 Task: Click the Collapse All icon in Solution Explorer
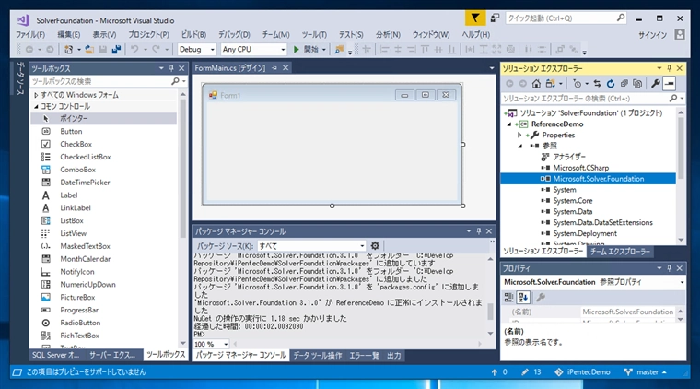click(624, 84)
